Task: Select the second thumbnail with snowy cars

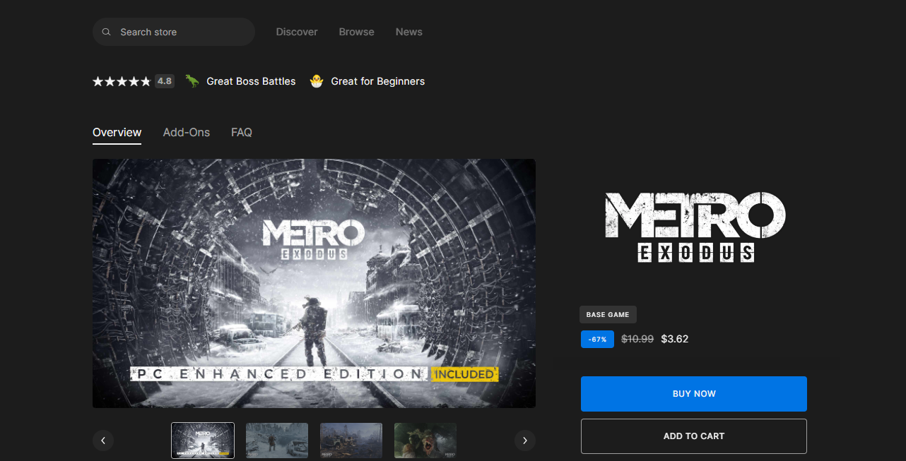Action: pos(277,441)
